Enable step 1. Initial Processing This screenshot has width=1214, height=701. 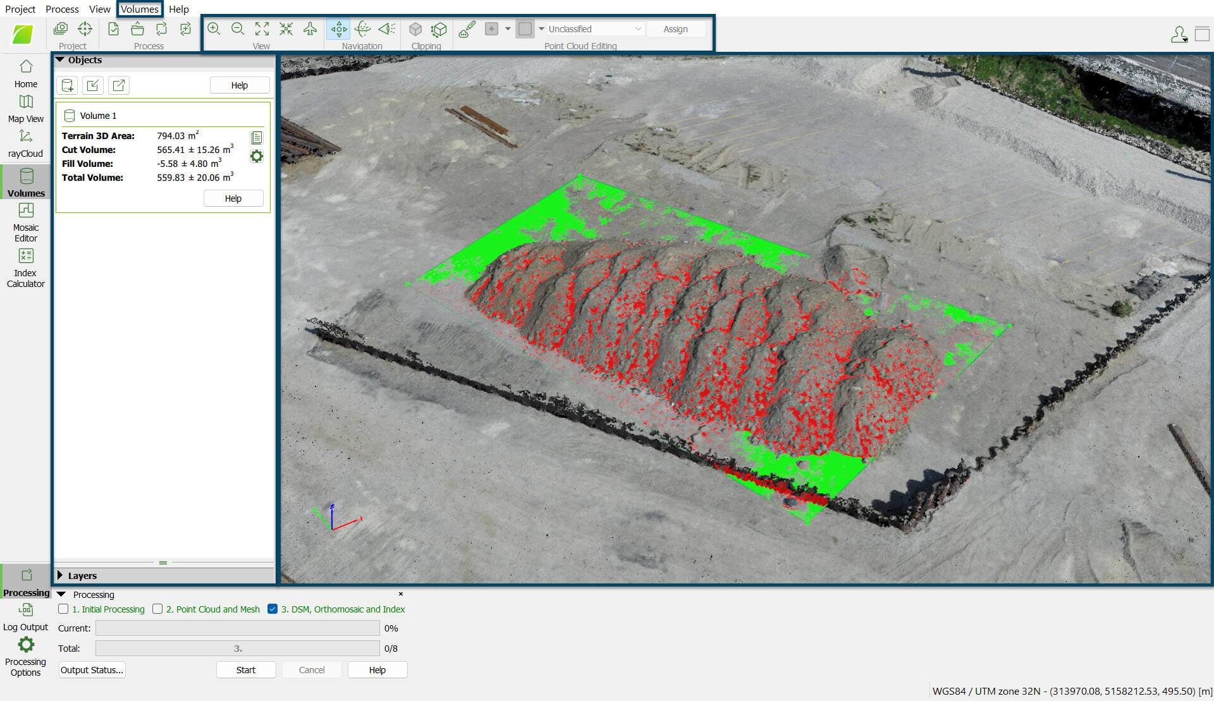click(x=63, y=609)
